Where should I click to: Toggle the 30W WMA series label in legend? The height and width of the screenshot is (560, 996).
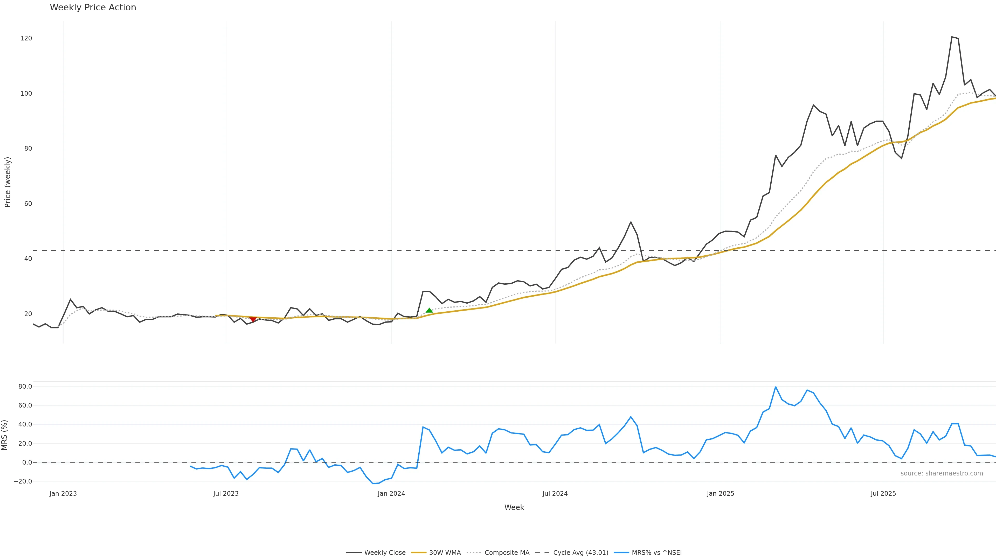pos(445,553)
